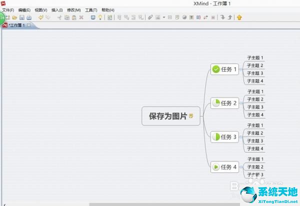Click the Cut scissors icon
The image size is (300, 206).
pos(59,17)
